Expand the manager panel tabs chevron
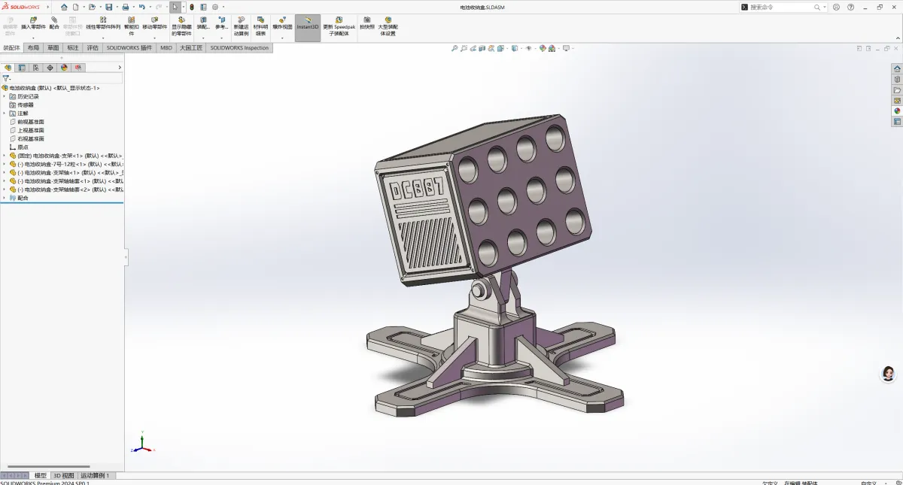 (120, 68)
